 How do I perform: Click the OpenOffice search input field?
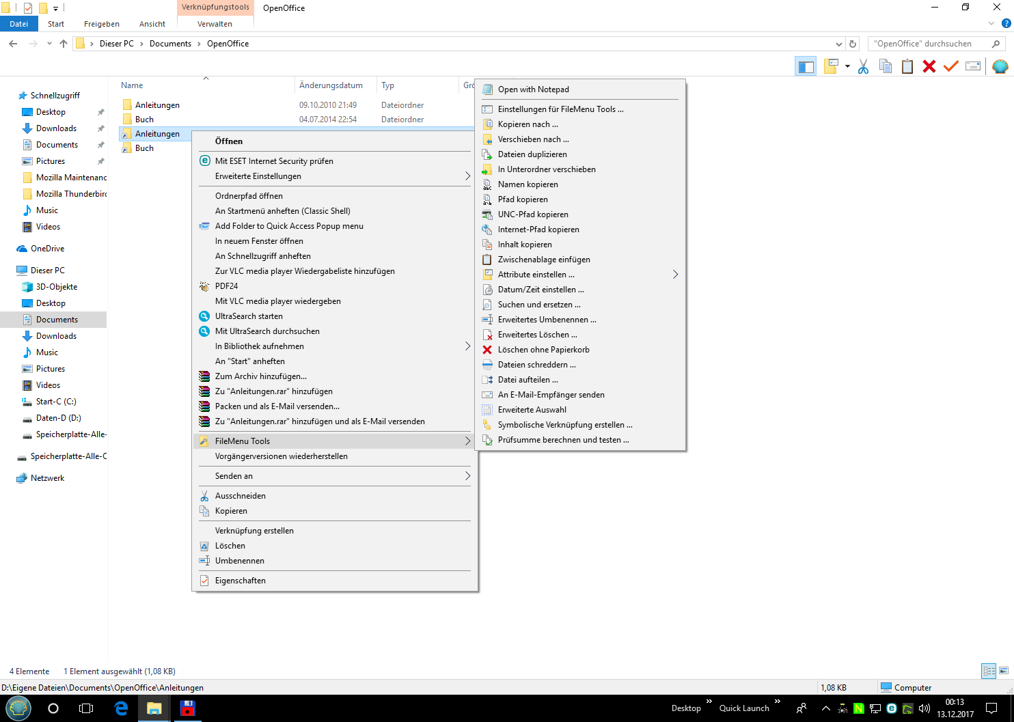929,44
